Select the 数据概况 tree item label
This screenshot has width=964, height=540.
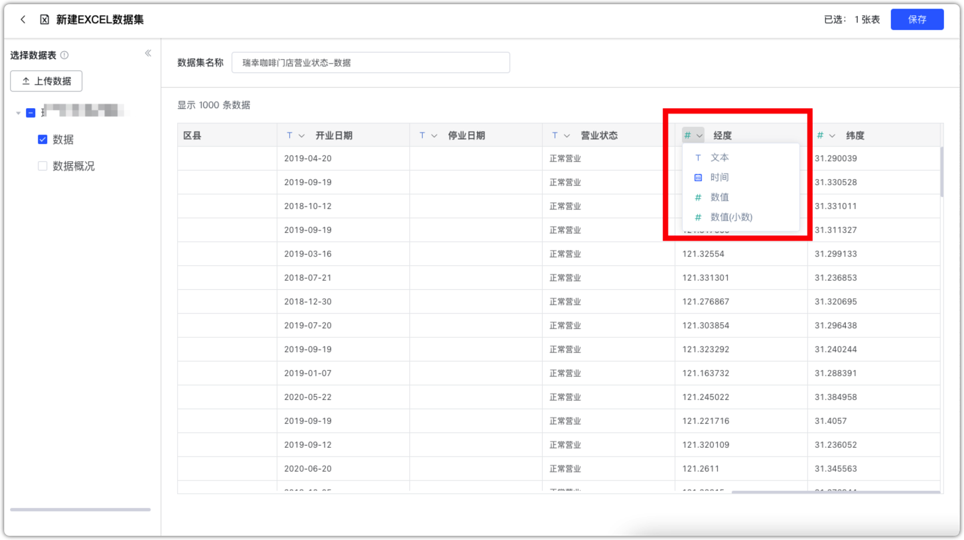point(74,166)
